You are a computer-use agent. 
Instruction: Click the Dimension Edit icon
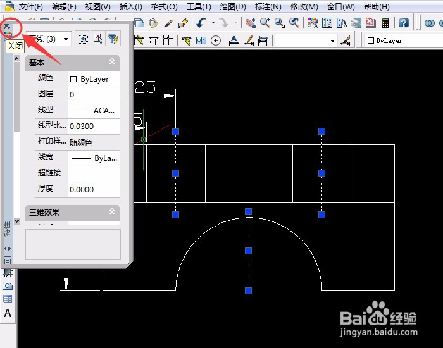234,40
